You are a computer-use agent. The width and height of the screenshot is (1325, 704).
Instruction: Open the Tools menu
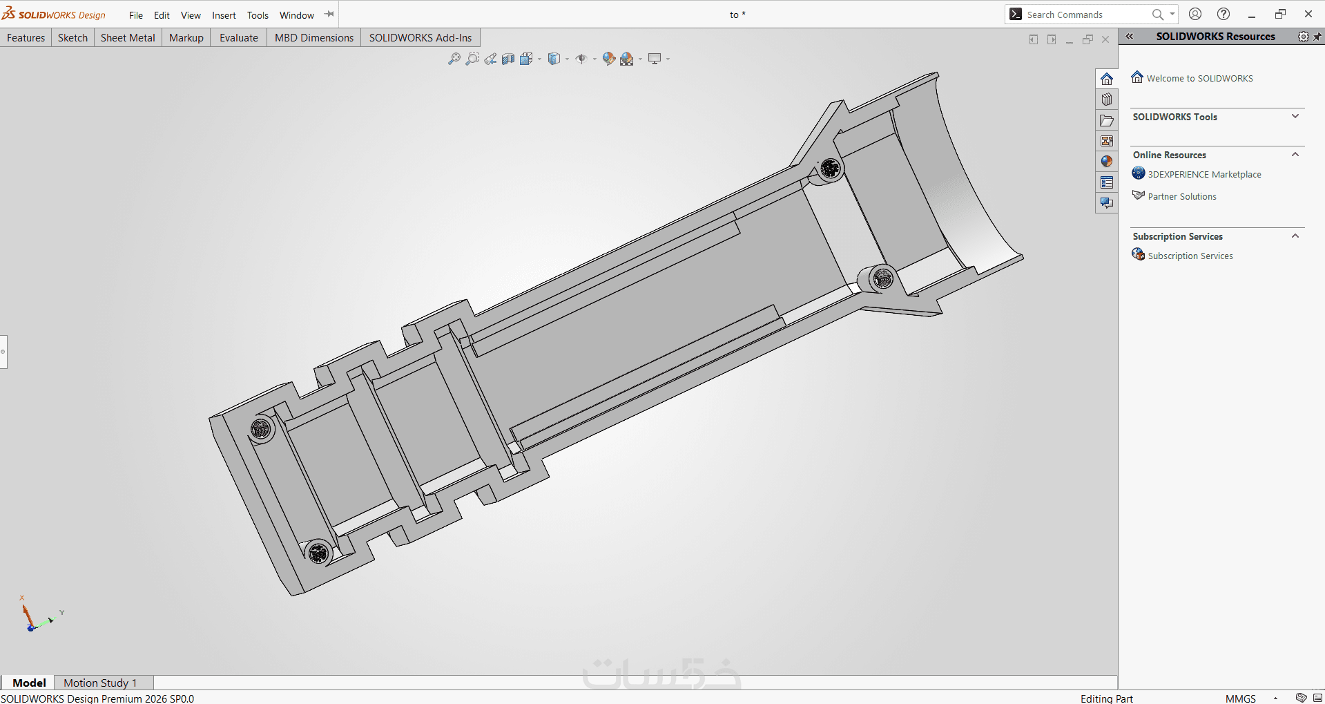click(x=258, y=15)
